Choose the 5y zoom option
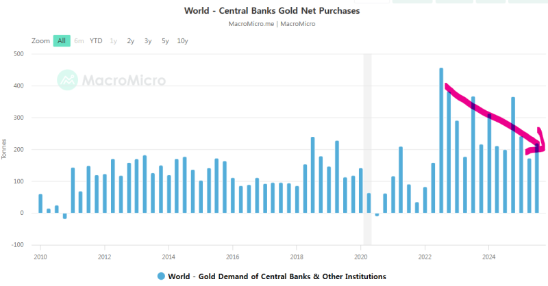This screenshot has height=286, width=548. 165,41
